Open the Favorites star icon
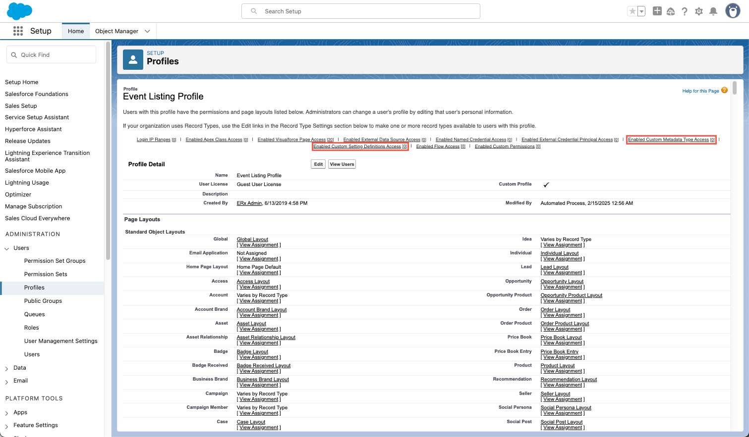This screenshot has width=749, height=437. pos(632,11)
